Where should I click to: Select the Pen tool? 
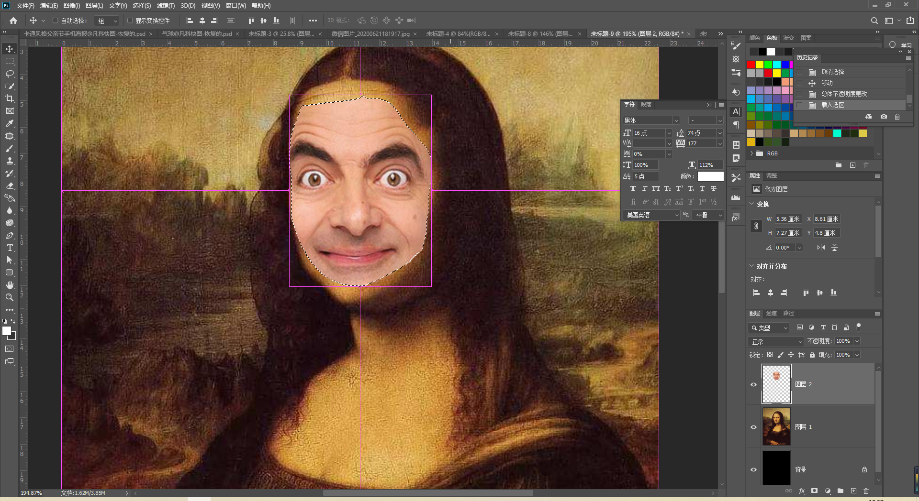coord(10,235)
